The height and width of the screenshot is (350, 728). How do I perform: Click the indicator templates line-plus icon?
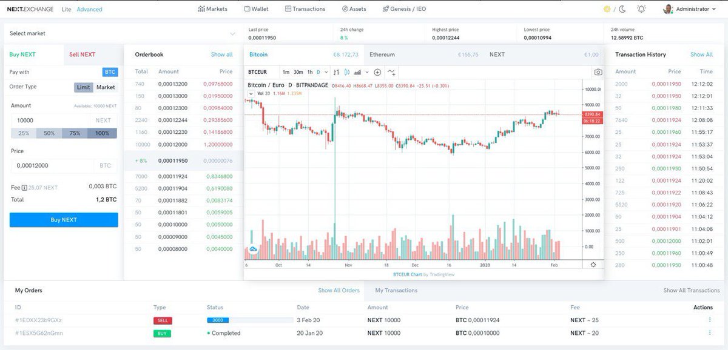[391, 72]
